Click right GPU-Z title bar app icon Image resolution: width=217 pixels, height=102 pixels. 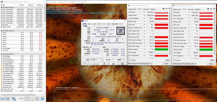point(174,6)
